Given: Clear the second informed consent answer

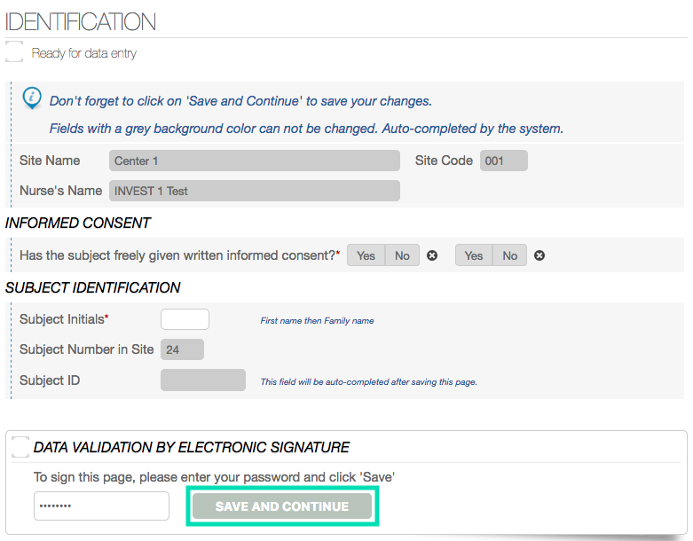Looking at the screenshot, I should coord(539,255).
